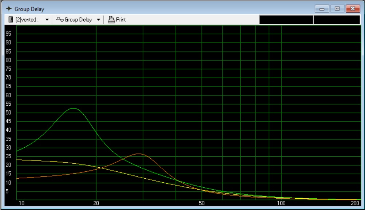Image resolution: width=365 pixels, height=210 pixels.
Task: Click the 95 label on vertical axis
Action: coord(10,34)
